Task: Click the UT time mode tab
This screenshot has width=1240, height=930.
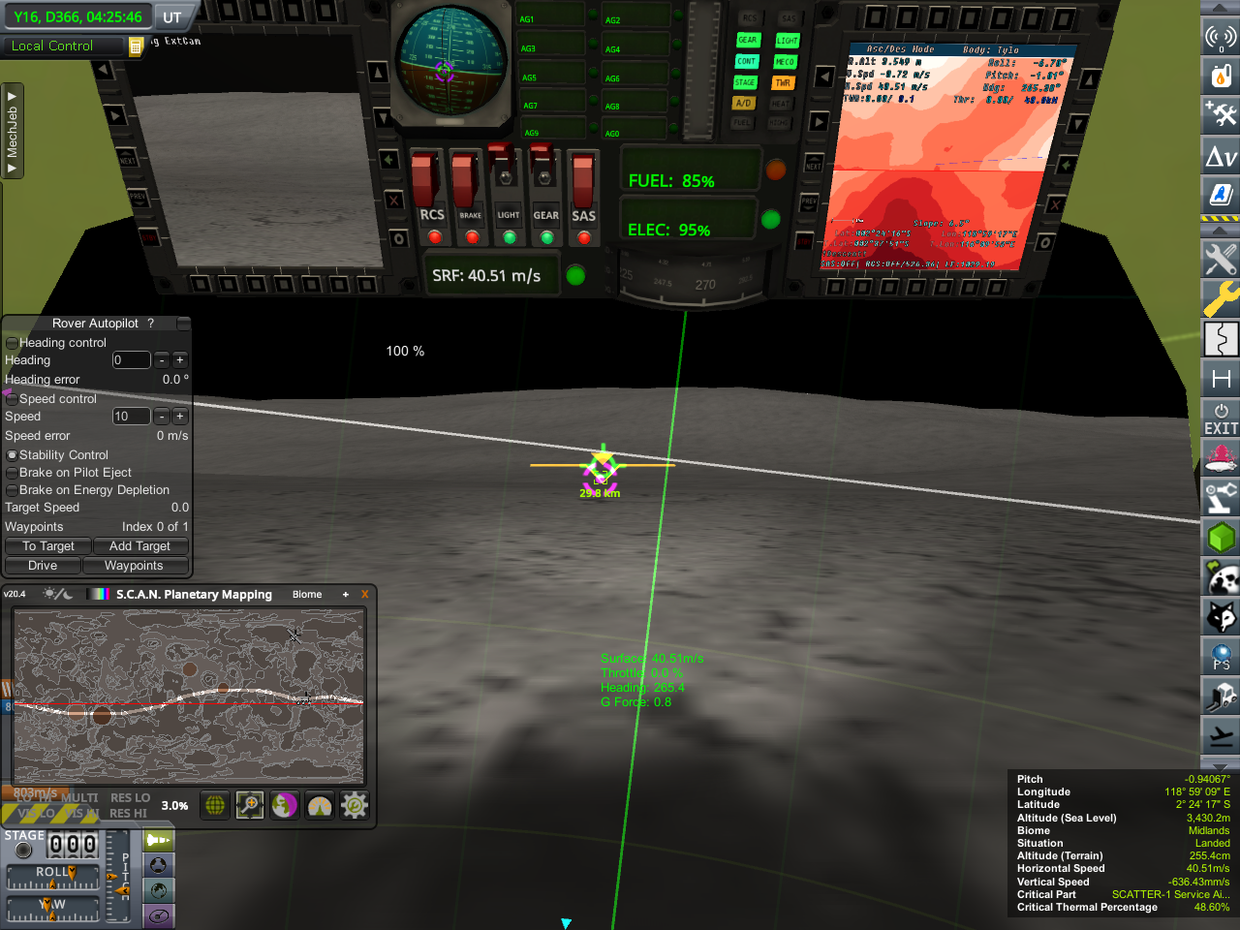Action: (172, 17)
